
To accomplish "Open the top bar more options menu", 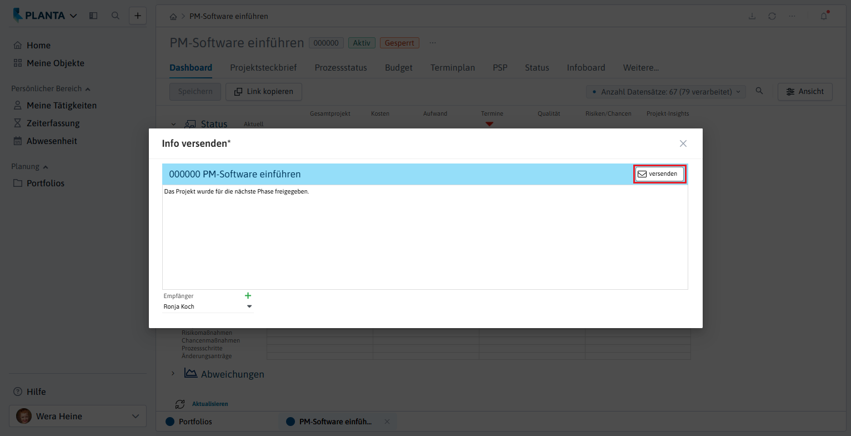I will 792,16.
